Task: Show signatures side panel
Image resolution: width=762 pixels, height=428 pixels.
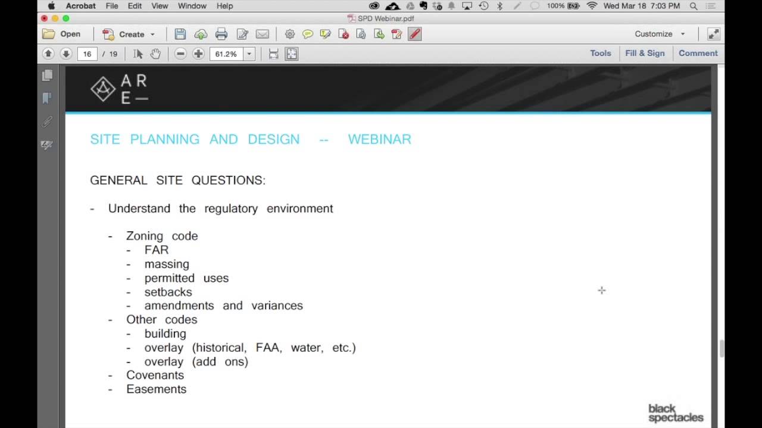Action: pos(47,144)
